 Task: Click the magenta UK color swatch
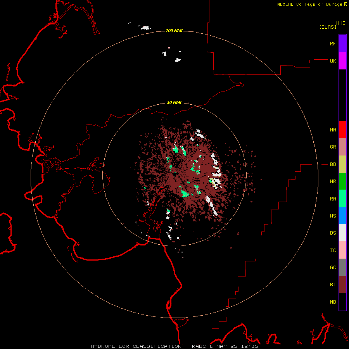click(342, 61)
